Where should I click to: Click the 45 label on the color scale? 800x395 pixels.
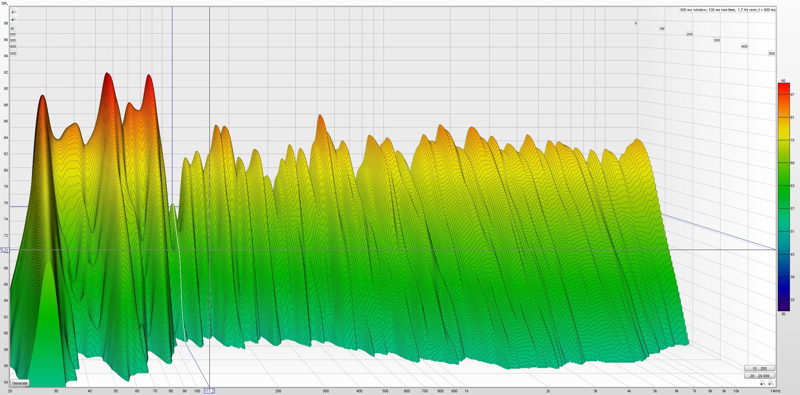click(792, 254)
